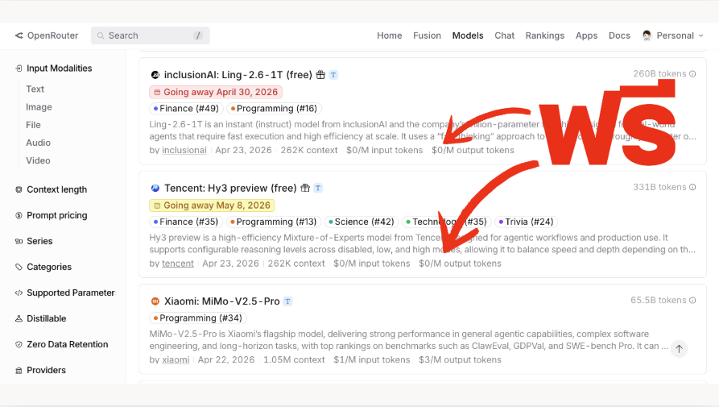
Task: Go to the Models page
Action: (468, 35)
